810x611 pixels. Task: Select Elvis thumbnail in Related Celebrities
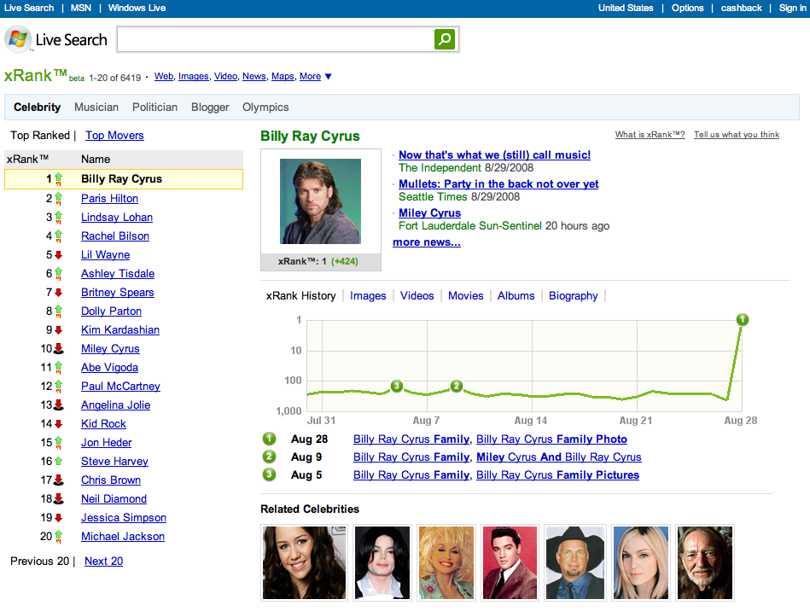(510, 562)
